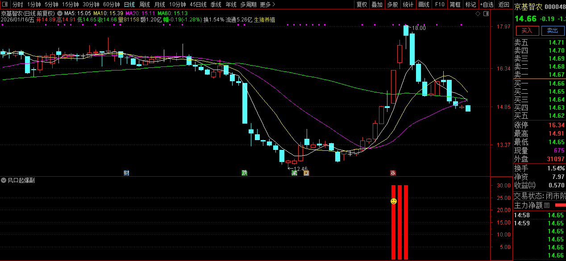
Task: Click the 叠加 overlay button
Action: [x=377, y=4]
